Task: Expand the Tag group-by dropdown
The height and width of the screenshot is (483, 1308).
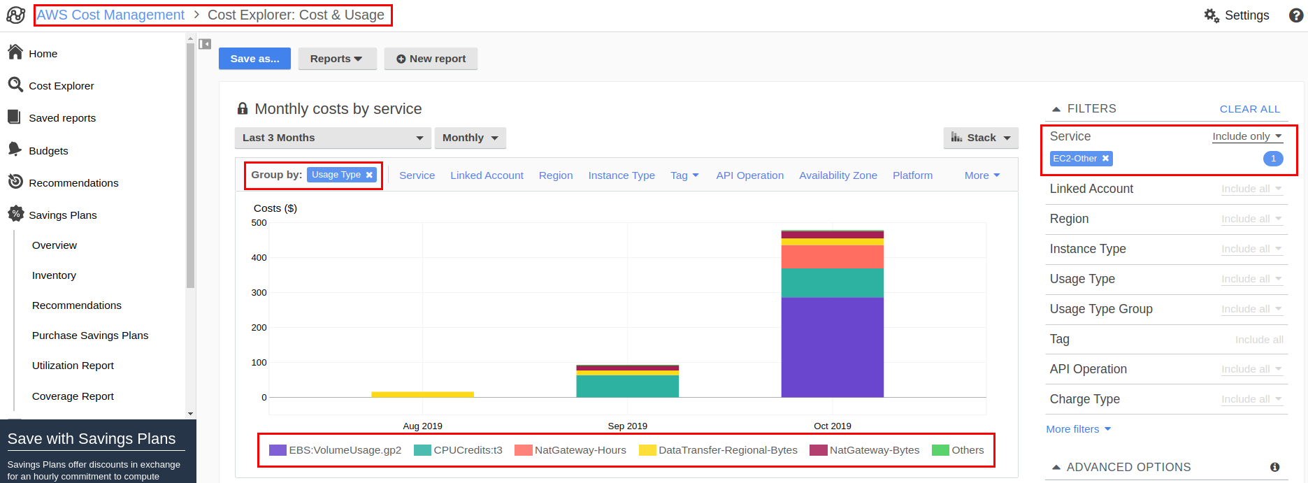Action: click(x=684, y=175)
